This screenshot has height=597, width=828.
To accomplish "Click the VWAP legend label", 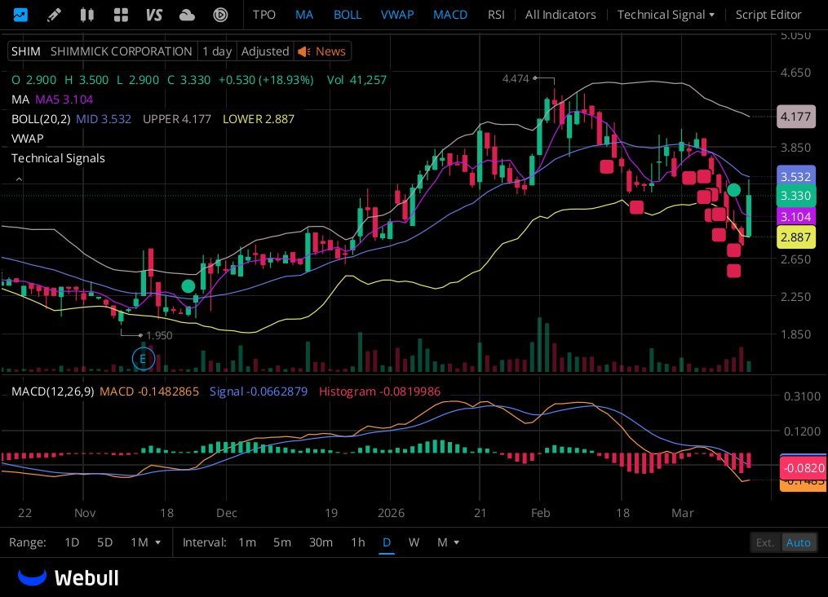I will (28, 139).
